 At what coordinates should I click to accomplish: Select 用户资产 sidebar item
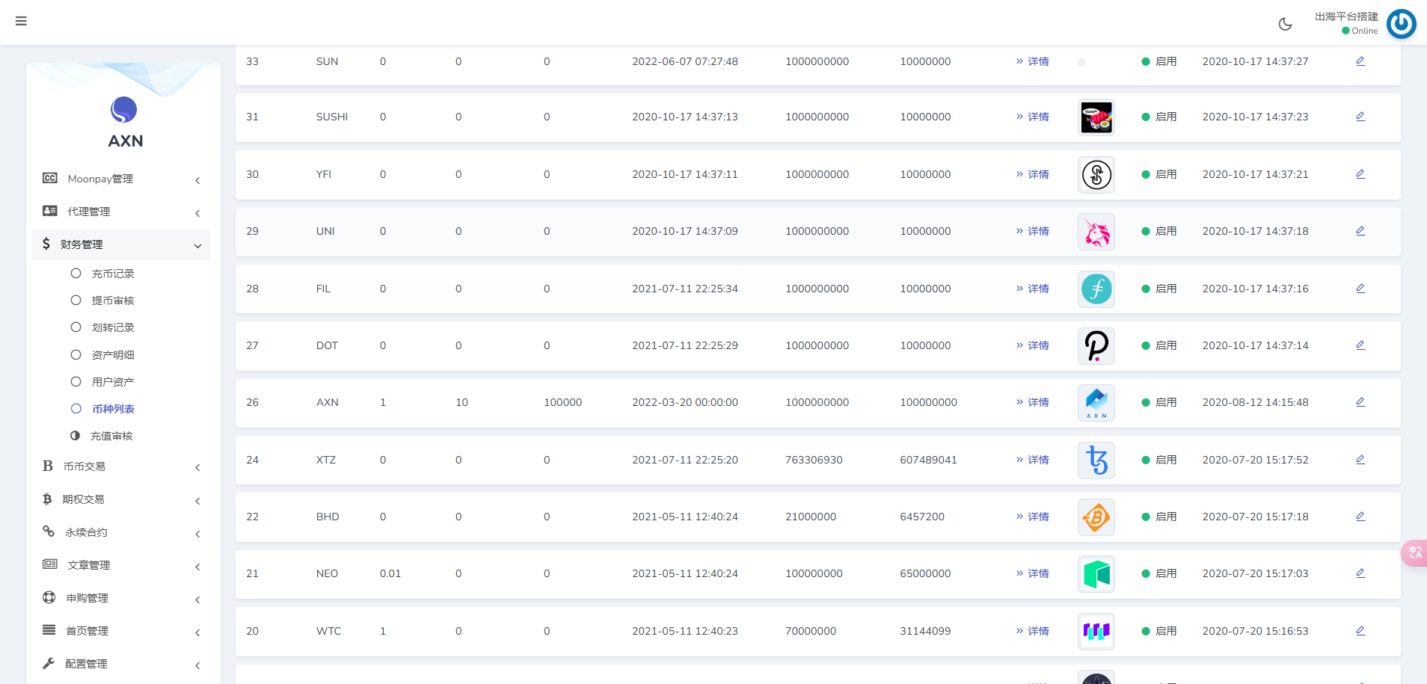(113, 382)
